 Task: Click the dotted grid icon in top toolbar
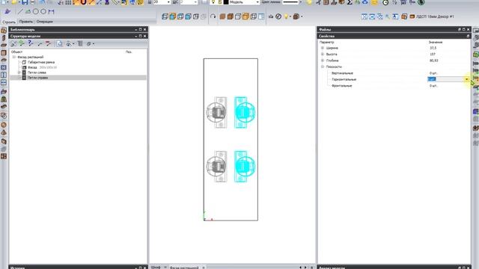click(68, 2)
